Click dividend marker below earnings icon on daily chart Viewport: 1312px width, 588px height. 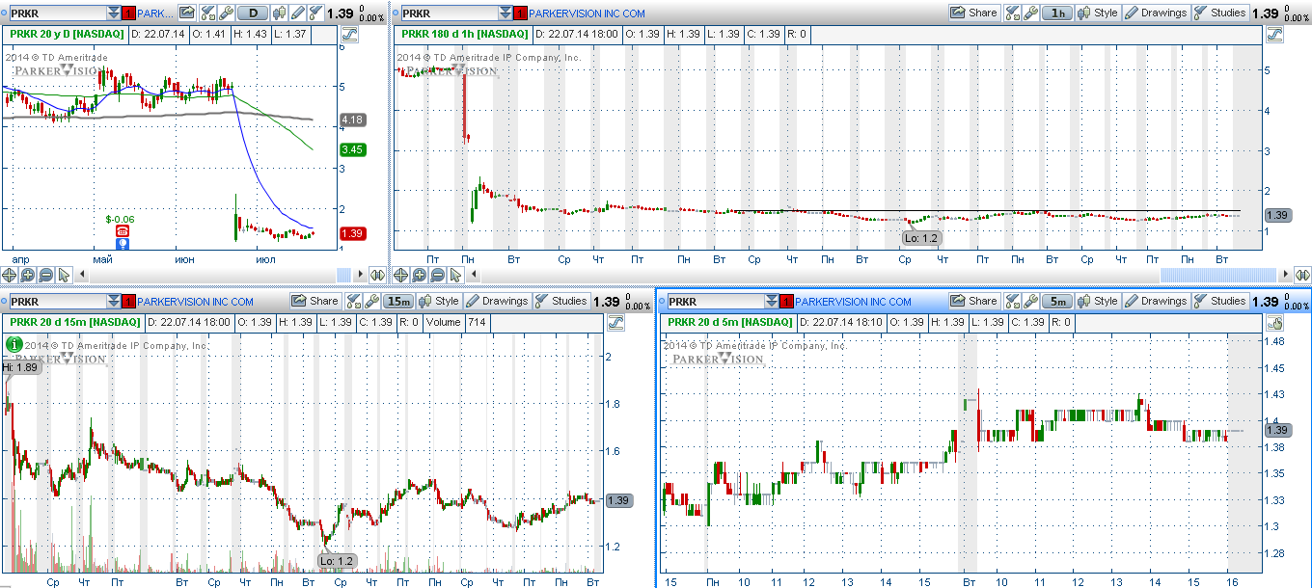[123, 244]
